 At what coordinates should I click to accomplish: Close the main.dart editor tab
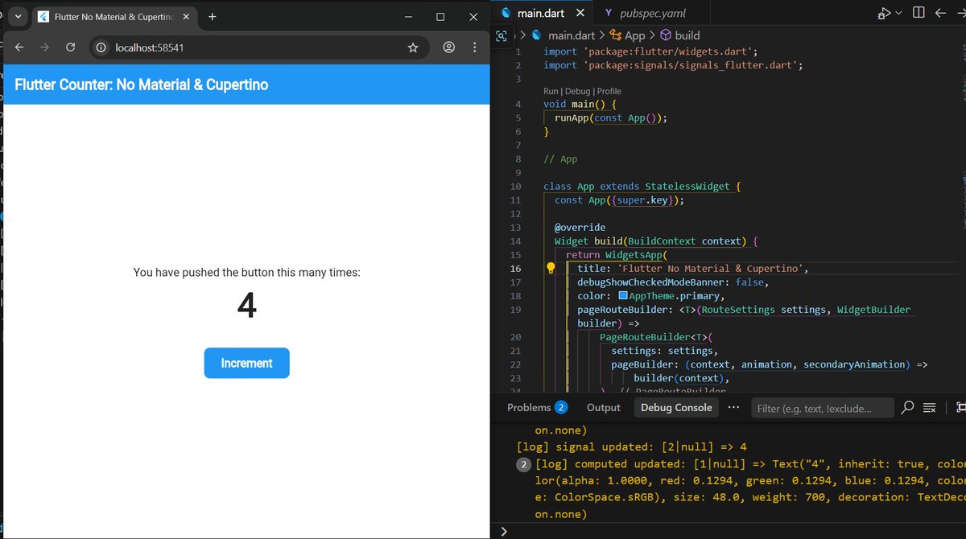tap(582, 13)
